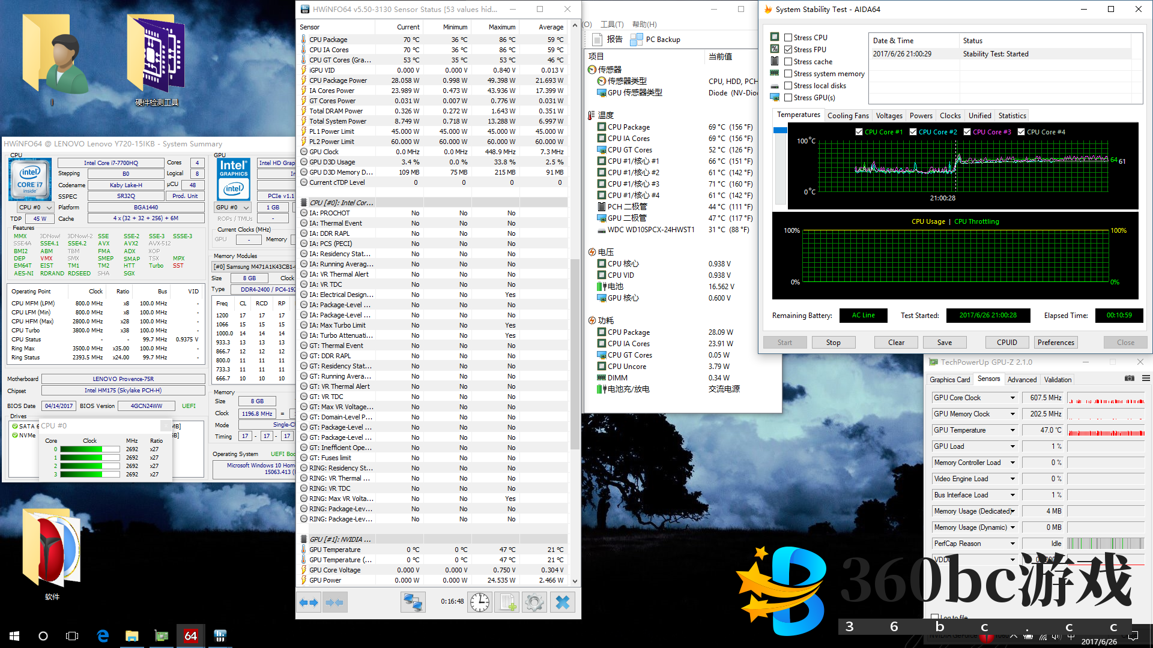Viewport: 1153px width, 648px height.
Task: Open GPU-Z Graphics Card tab
Action: pyautogui.click(x=949, y=379)
